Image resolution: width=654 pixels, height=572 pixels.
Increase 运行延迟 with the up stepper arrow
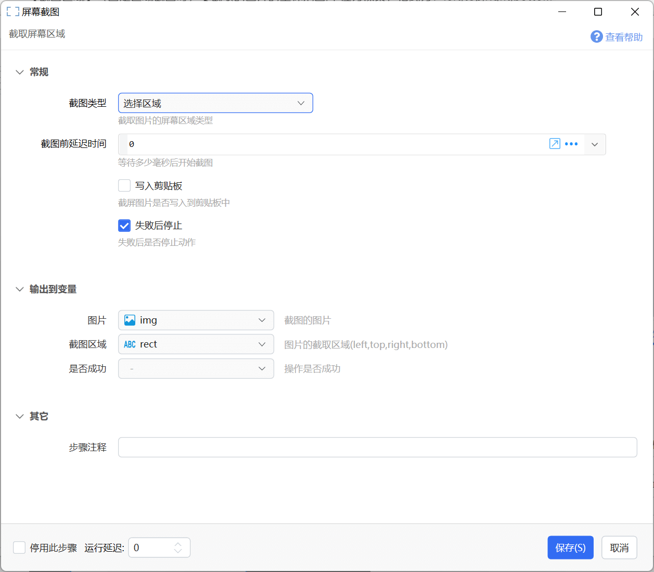[x=178, y=544]
